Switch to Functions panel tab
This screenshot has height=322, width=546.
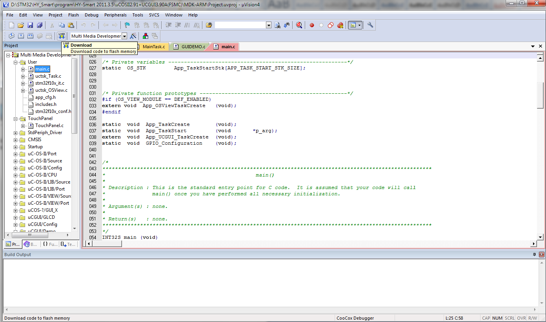pyautogui.click(x=50, y=244)
